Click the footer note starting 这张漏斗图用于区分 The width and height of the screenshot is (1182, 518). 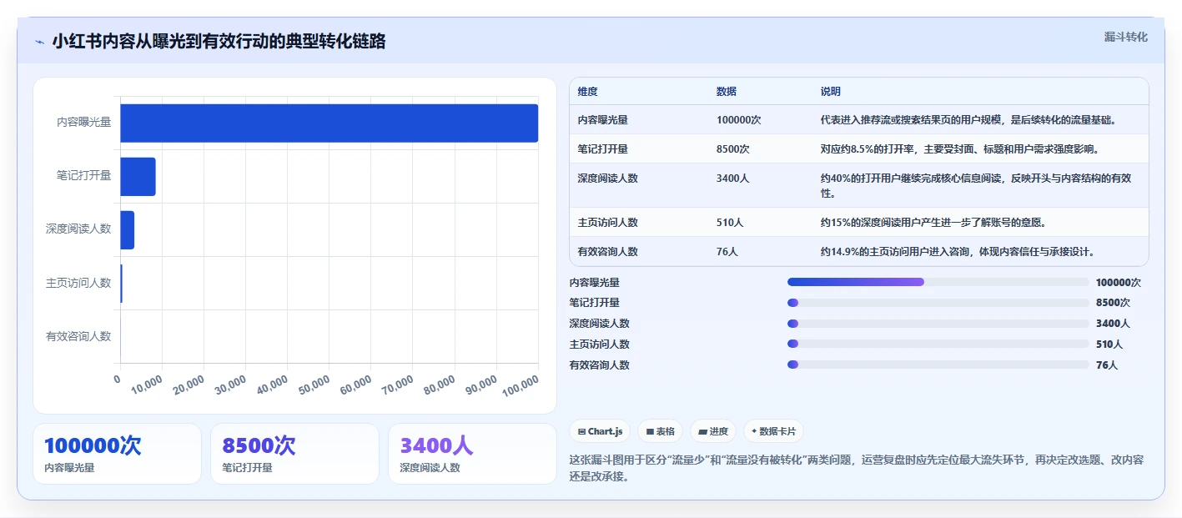click(x=857, y=468)
